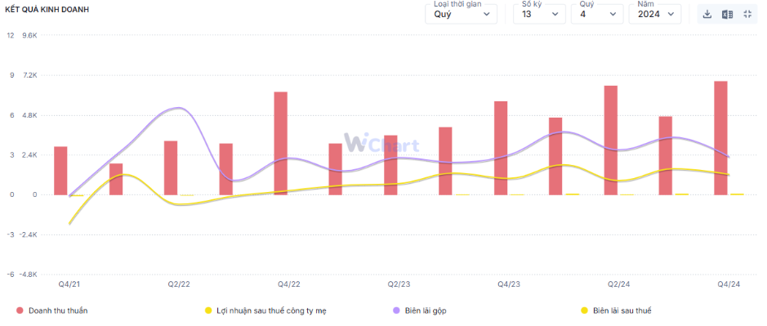Image resolution: width=767 pixels, height=326 pixels.
Task: Click the Q4/23 x-axis label
Action: (x=509, y=284)
